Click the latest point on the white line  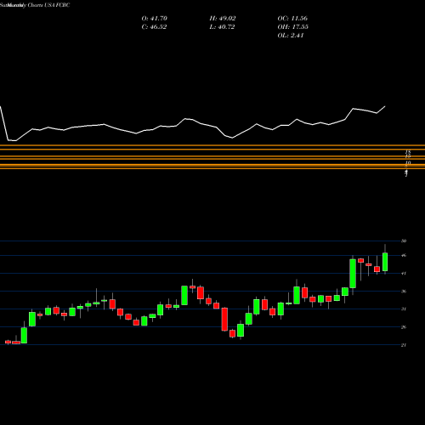[x=385, y=106]
